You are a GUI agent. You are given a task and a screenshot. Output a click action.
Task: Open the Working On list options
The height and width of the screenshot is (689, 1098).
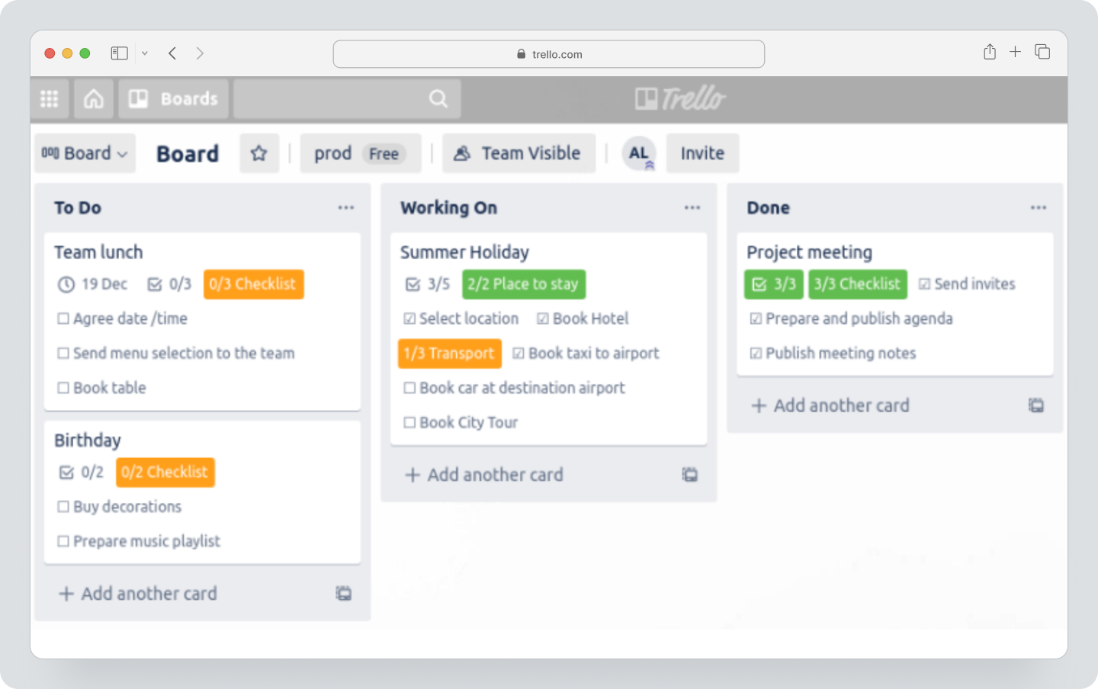(x=692, y=207)
